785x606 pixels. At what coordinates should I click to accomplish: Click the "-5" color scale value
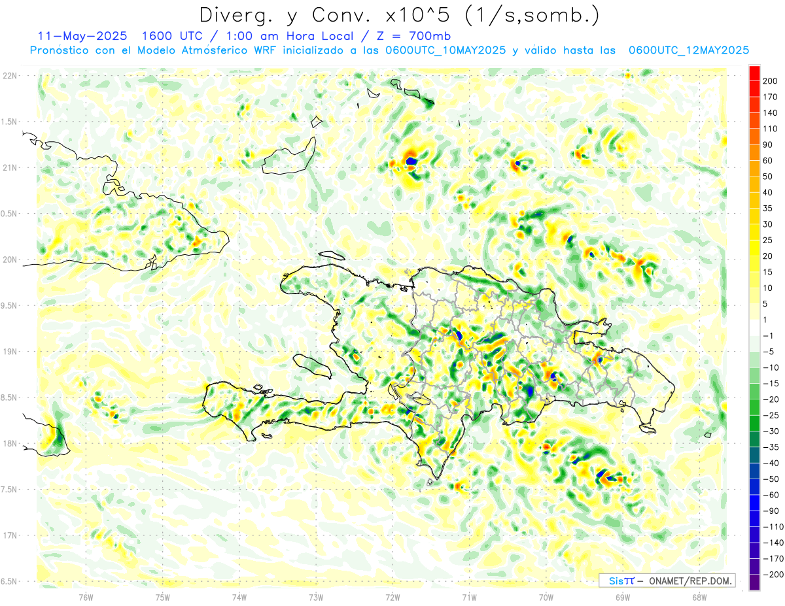(768, 352)
